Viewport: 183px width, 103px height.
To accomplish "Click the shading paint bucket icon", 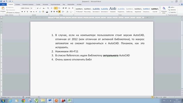I will 67,12.
